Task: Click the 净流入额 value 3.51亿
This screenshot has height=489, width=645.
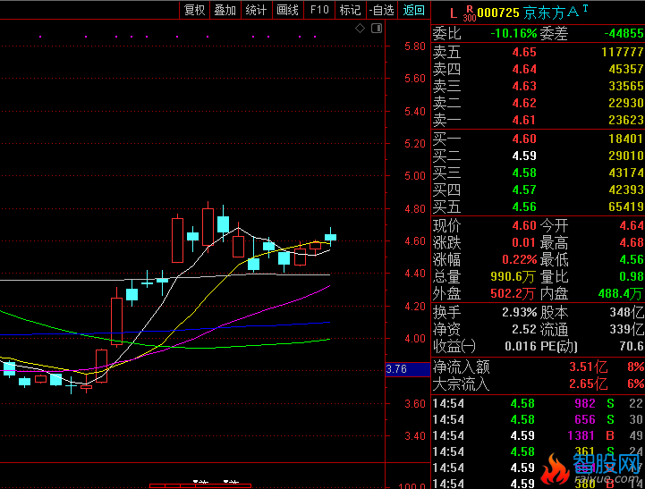Action: pyautogui.click(x=588, y=367)
